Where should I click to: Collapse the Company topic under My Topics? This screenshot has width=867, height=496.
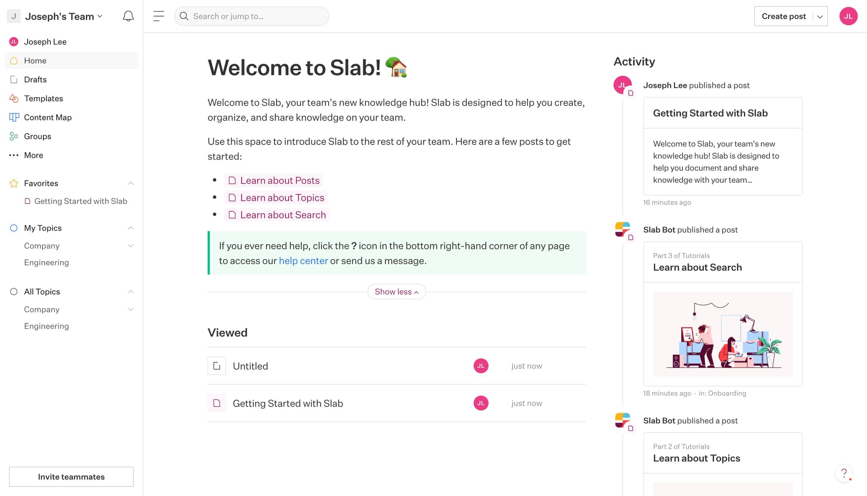point(131,245)
